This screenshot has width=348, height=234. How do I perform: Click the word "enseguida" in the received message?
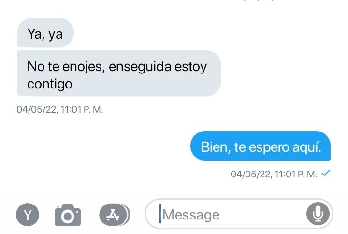point(140,67)
